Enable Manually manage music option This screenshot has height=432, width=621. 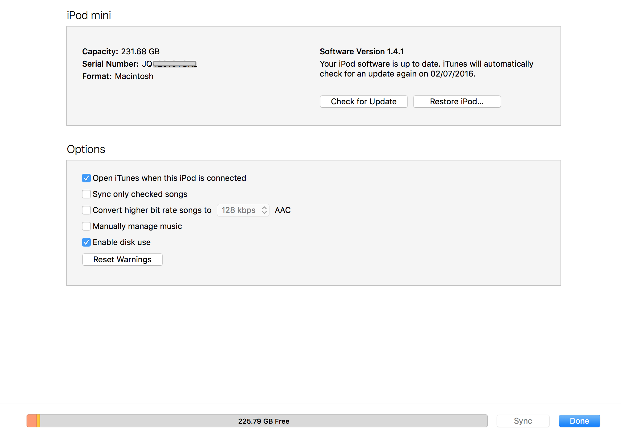[x=86, y=226]
